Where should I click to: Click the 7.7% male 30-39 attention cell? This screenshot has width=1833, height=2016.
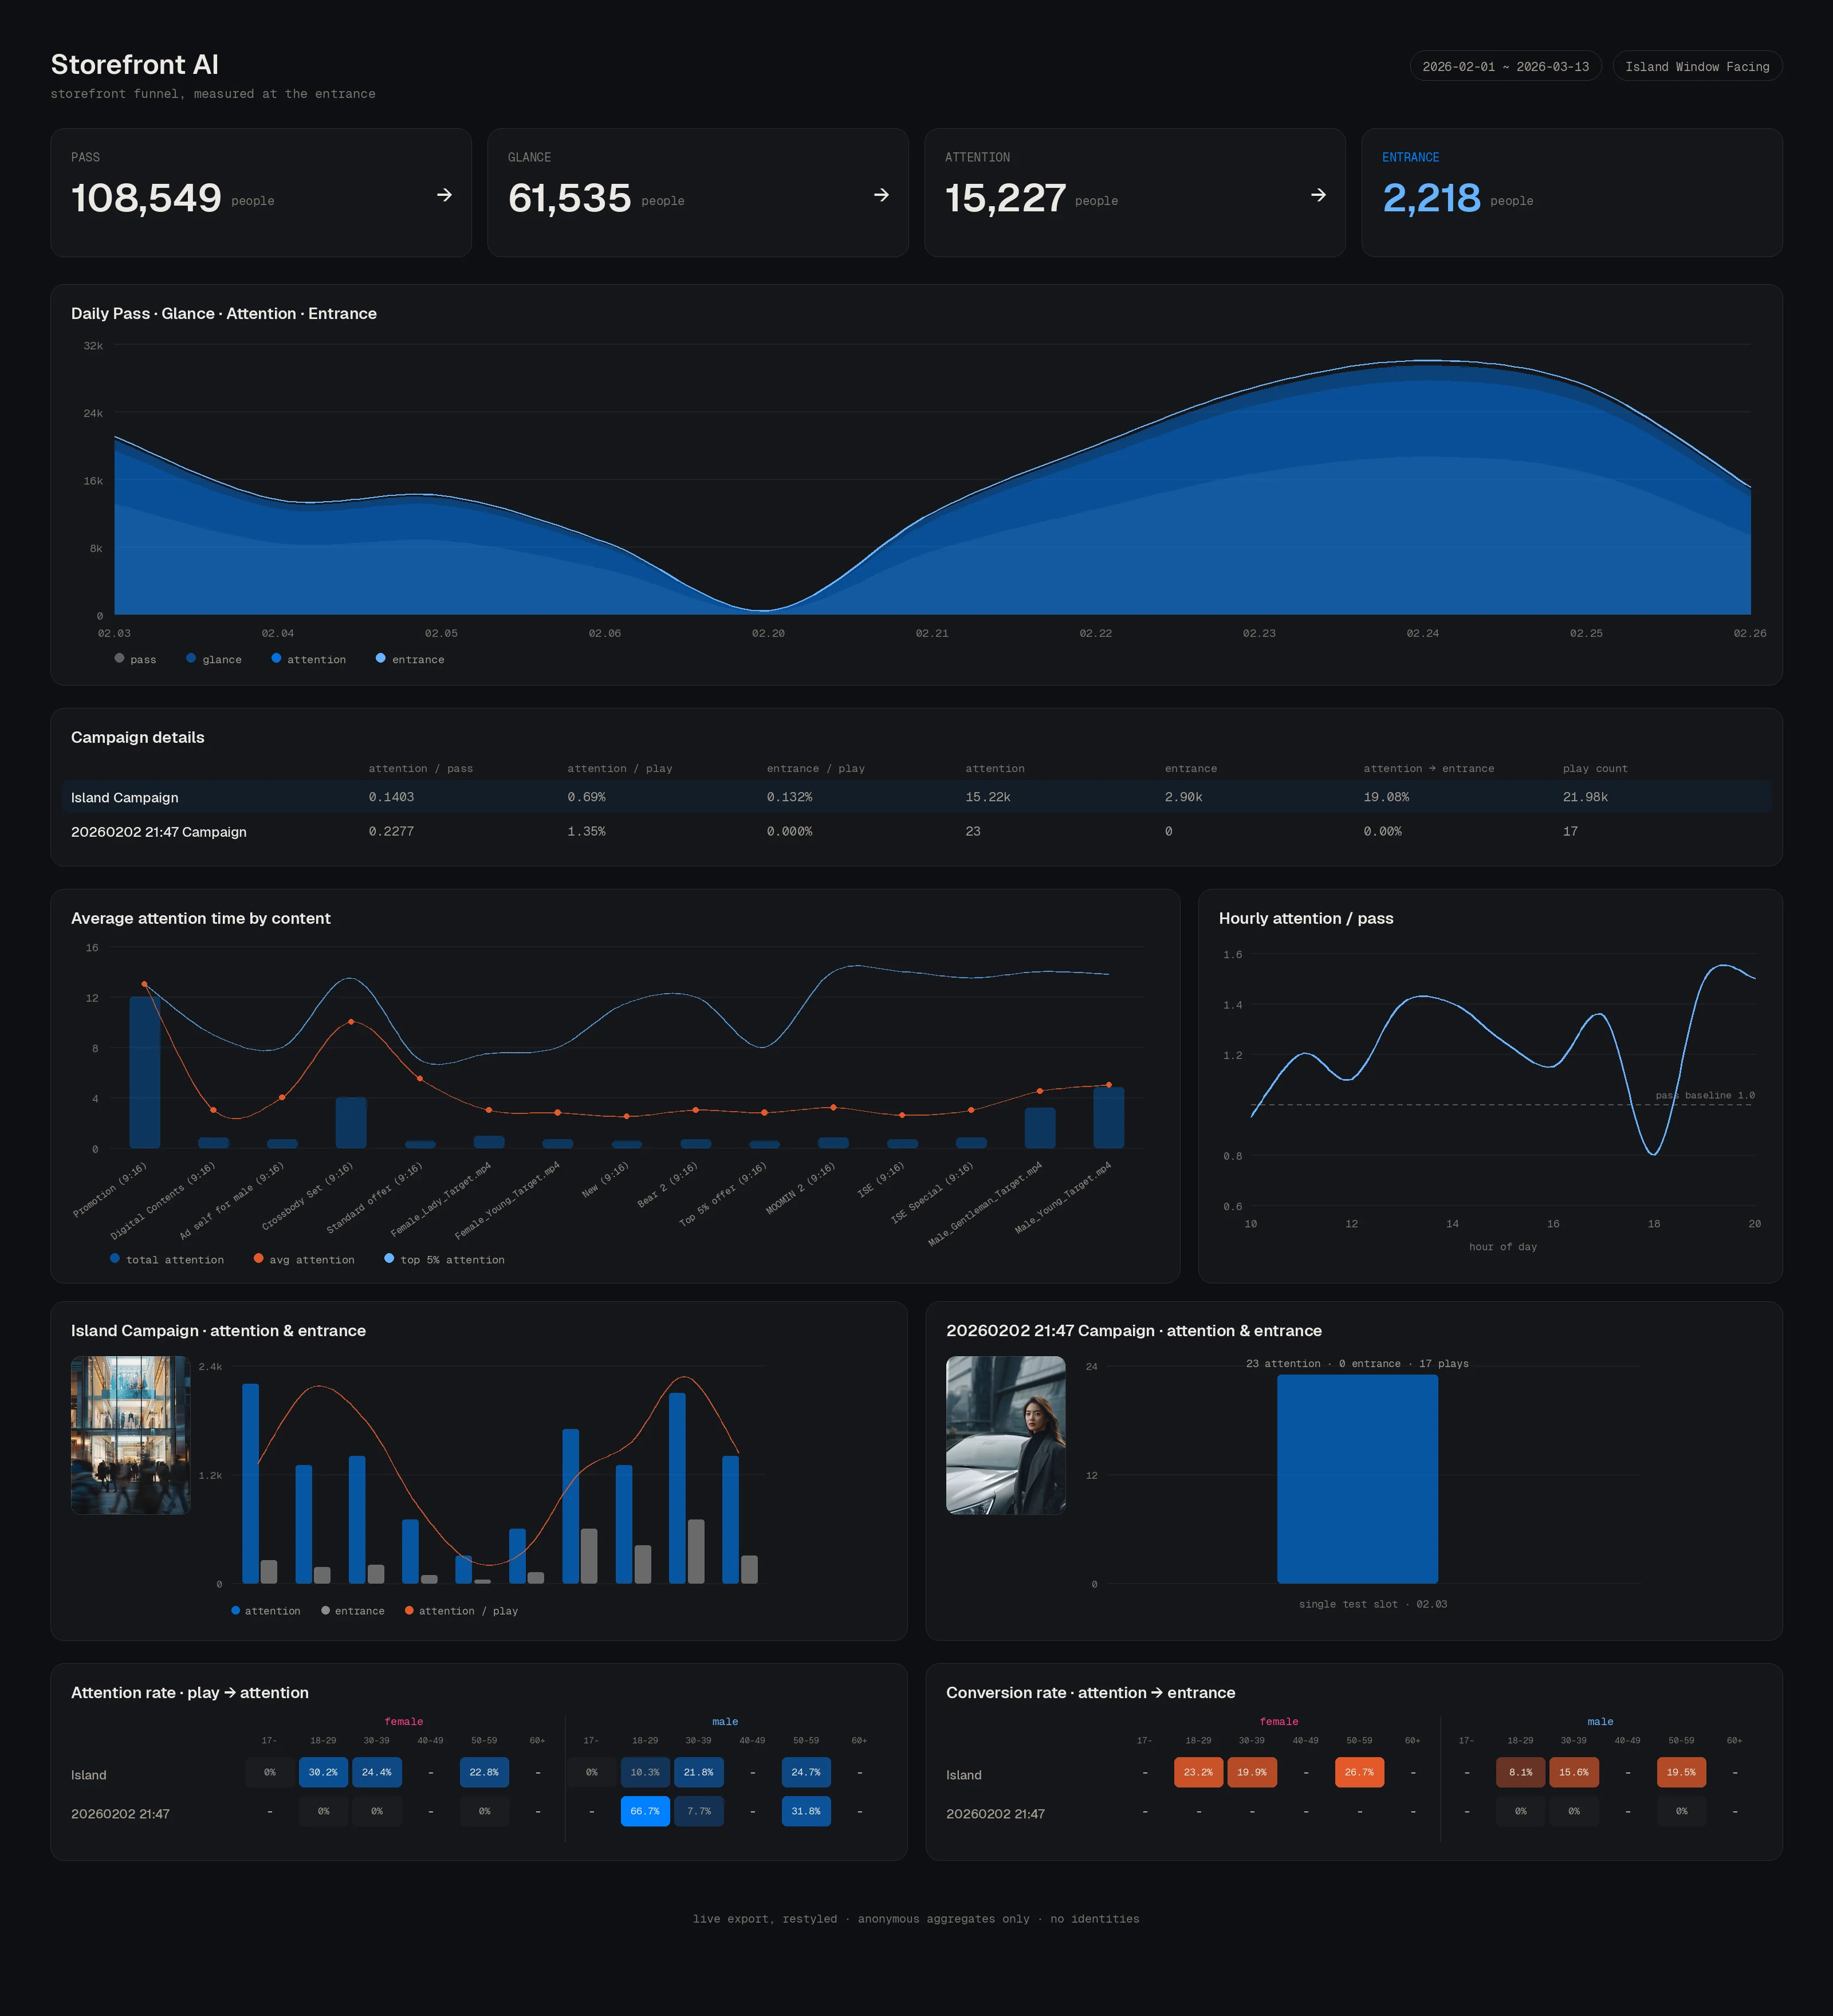coord(699,1811)
